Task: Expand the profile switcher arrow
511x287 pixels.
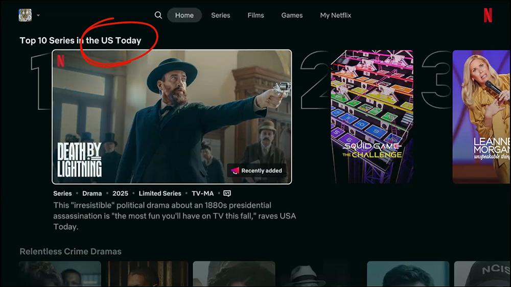Action: pyautogui.click(x=38, y=15)
